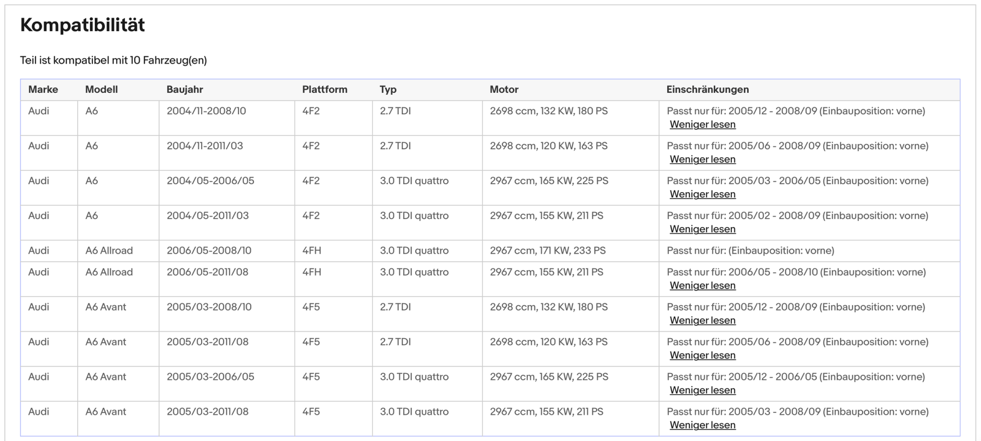
Task: Click the 'Einschränkungen' column header
Action: pyautogui.click(x=707, y=90)
